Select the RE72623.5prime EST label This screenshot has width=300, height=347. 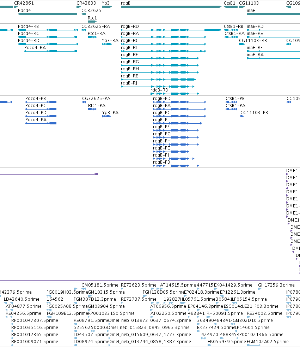coord(139,285)
